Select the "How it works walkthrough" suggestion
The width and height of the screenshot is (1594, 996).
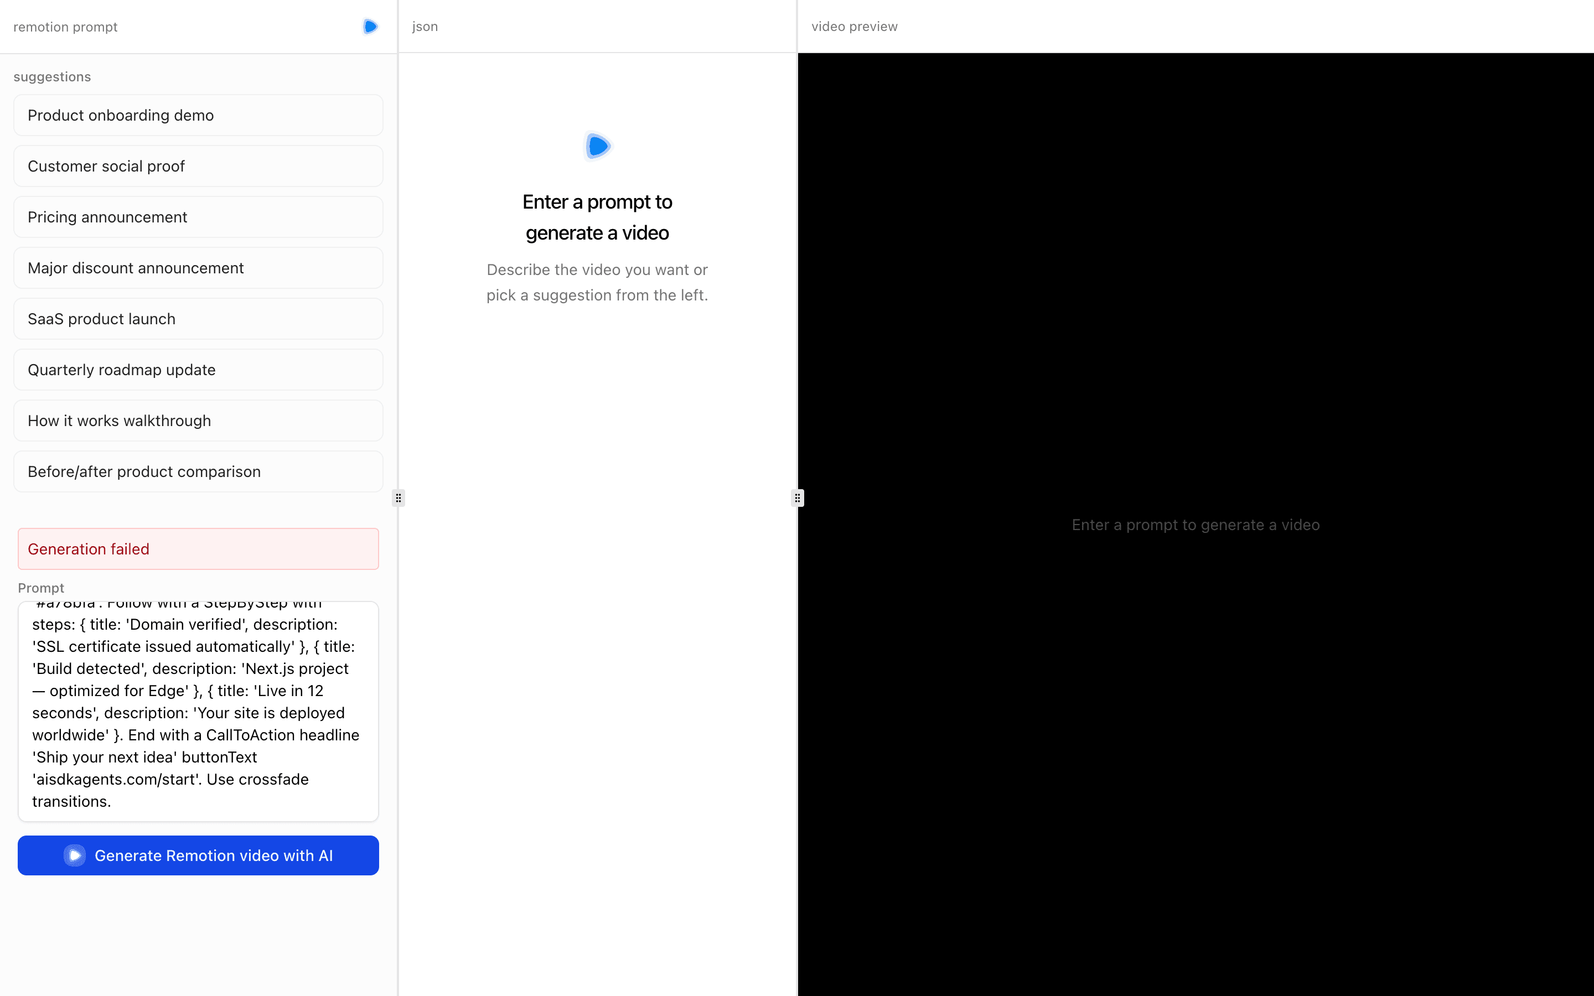tap(198, 421)
